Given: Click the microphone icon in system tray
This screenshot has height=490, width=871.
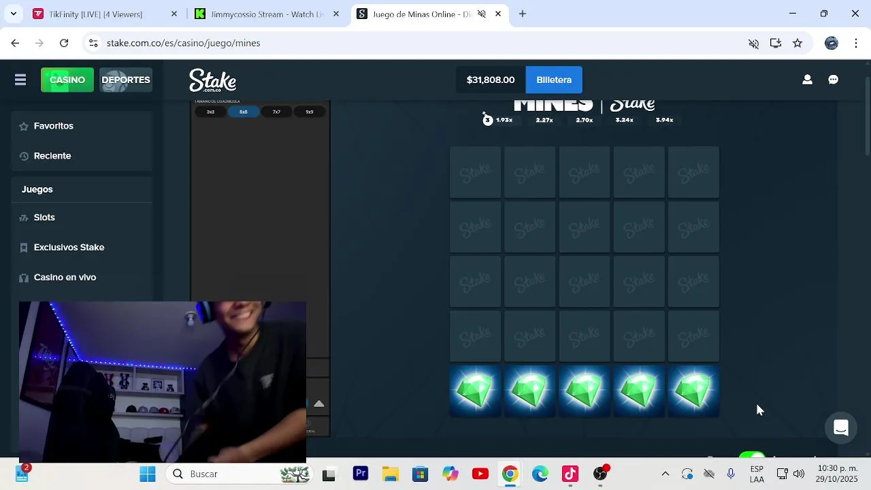Looking at the screenshot, I should [x=731, y=474].
